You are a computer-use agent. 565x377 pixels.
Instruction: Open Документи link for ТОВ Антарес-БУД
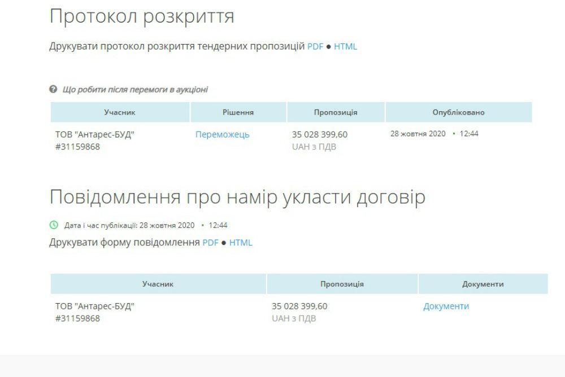[x=446, y=306]
